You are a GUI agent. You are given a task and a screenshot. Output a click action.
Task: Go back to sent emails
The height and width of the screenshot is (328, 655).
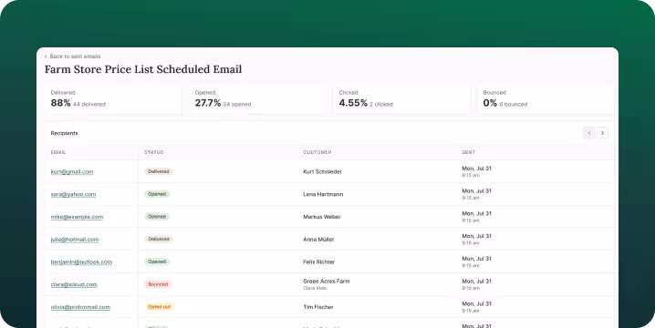(x=72, y=56)
